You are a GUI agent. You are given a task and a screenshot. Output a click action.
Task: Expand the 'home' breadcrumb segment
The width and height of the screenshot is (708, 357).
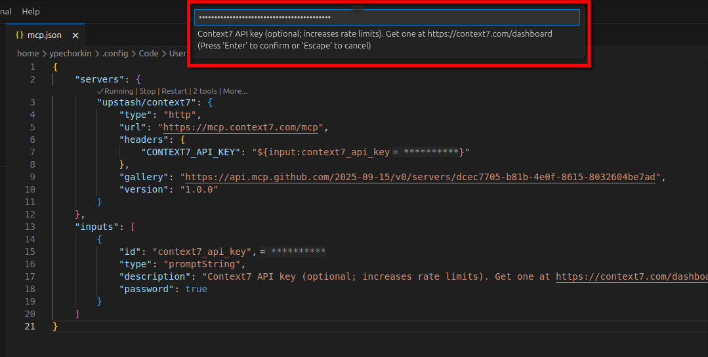pyautogui.click(x=28, y=53)
